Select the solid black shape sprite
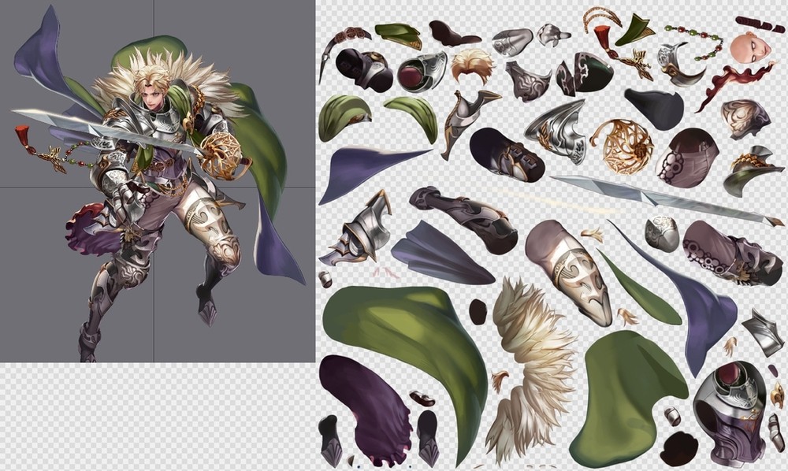This screenshot has height=471, width=788. 654,109
